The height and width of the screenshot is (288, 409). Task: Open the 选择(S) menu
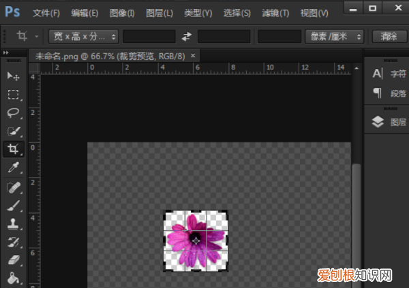237,13
